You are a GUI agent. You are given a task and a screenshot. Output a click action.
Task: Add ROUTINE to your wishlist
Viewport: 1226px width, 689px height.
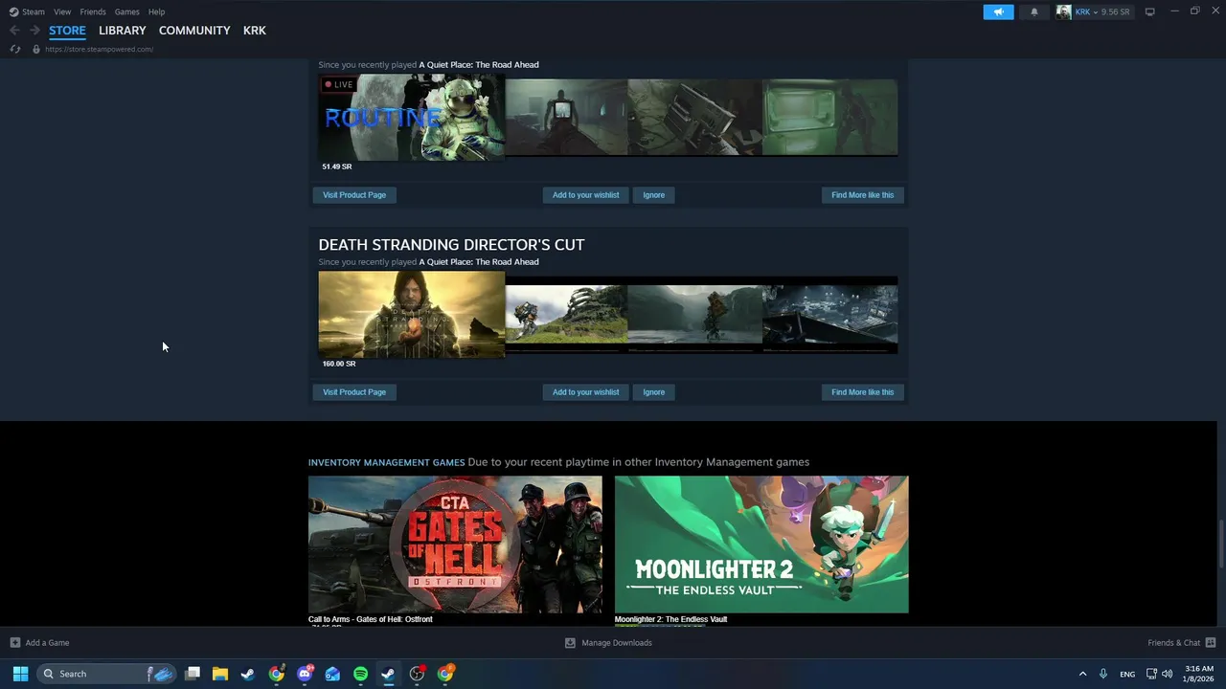585,195
